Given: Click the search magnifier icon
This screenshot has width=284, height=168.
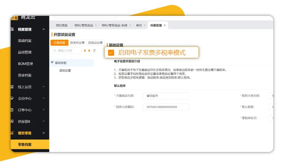Looking at the screenshot, I should coord(54,50).
